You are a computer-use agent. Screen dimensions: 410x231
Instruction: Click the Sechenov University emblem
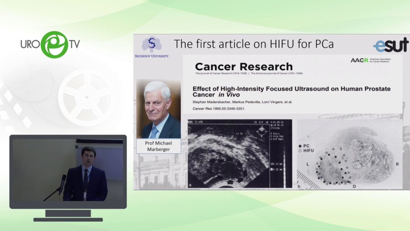151,45
